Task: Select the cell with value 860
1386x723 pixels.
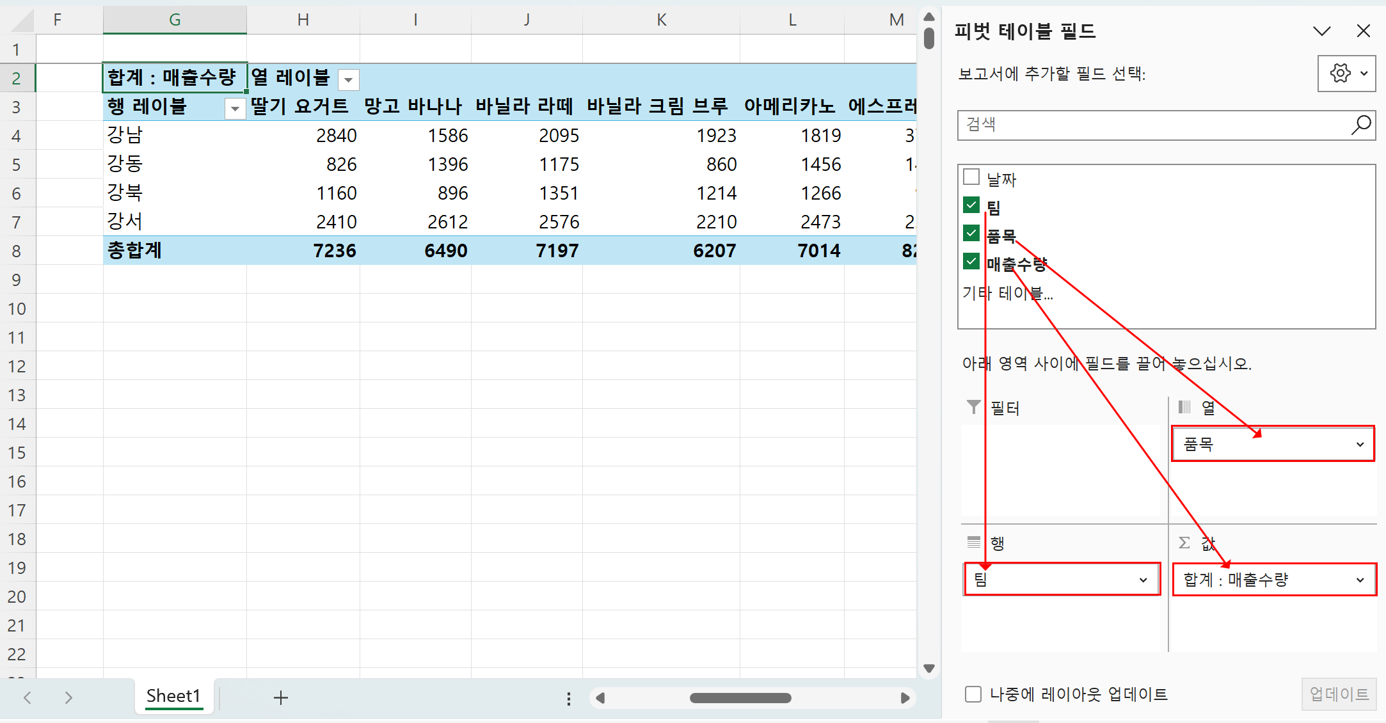Action: (x=661, y=164)
